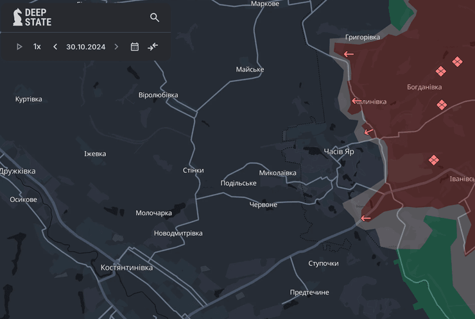Click the Віролюбівка label
This screenshot has height=319, width=475.
tap(159, 95)
